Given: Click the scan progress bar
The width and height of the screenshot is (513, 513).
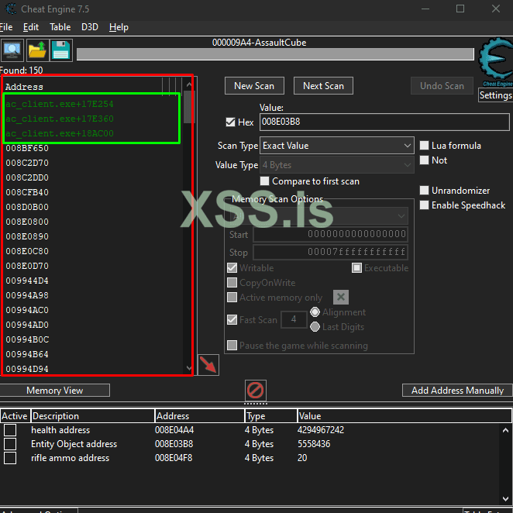Looking at the screenshot, I should pyautogui.click(x=275, y=54).
